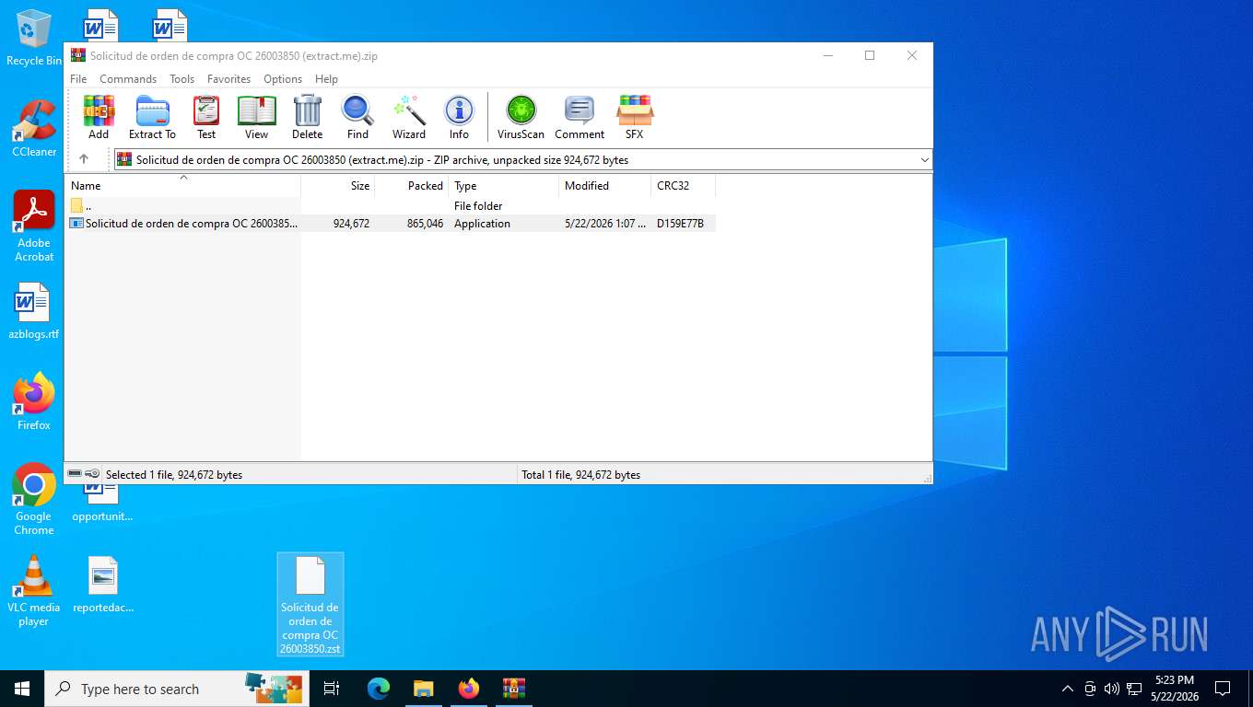Open the Options menu
Screen dimensions: 1253x707
coord(283,79)
